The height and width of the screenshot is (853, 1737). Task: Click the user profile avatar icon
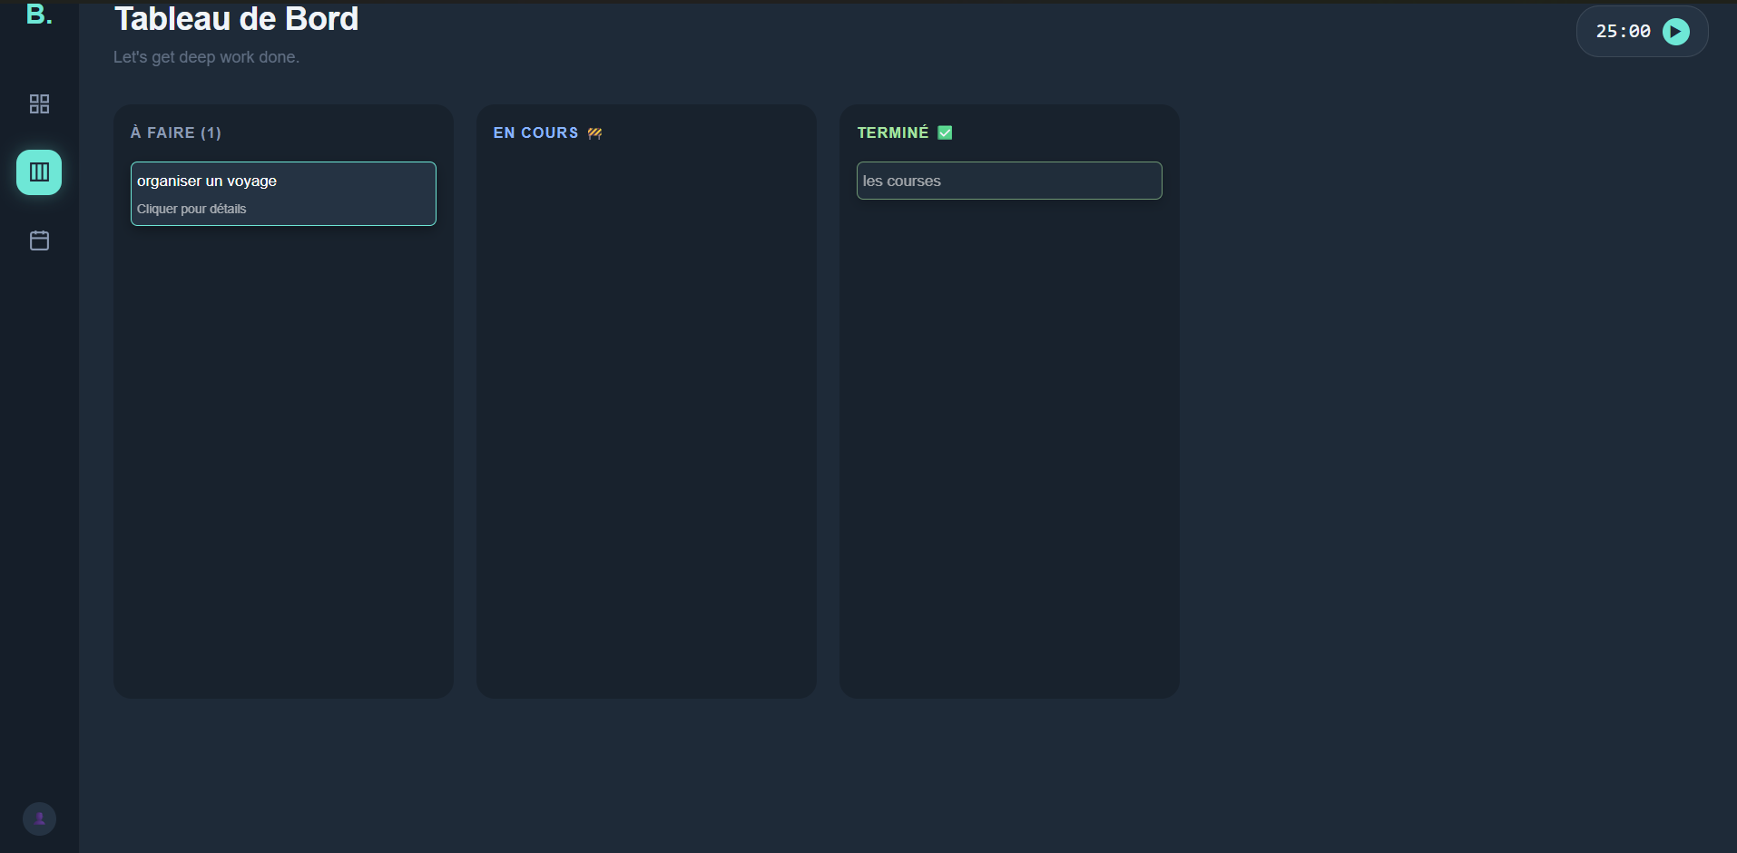[38, 818]
